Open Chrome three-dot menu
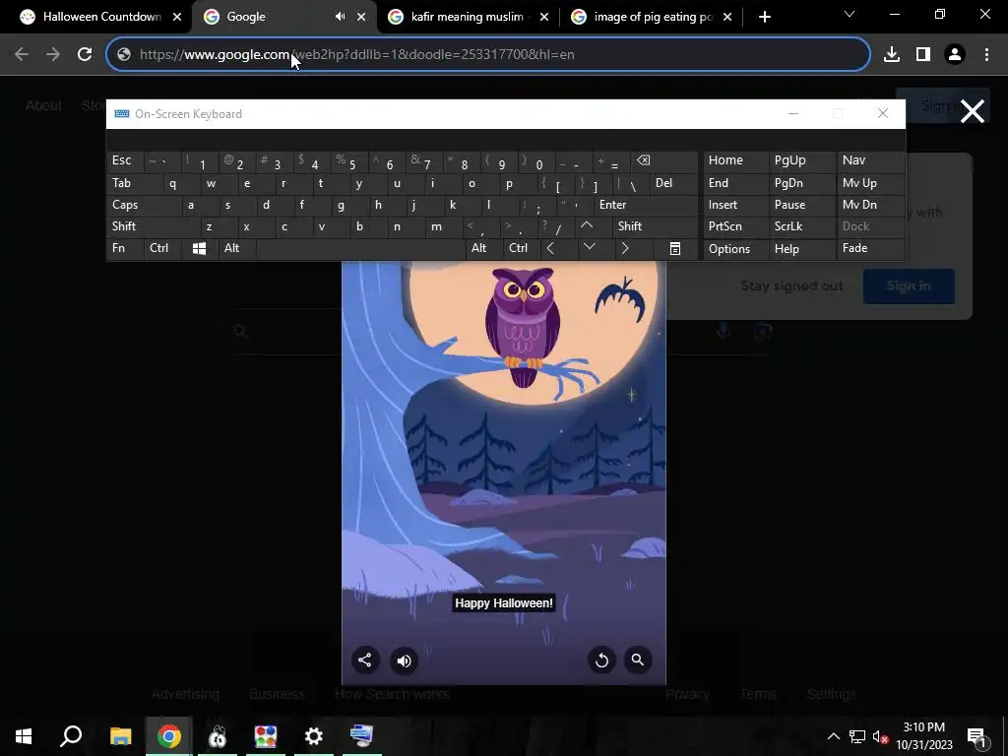 click(x=986, y=54)
